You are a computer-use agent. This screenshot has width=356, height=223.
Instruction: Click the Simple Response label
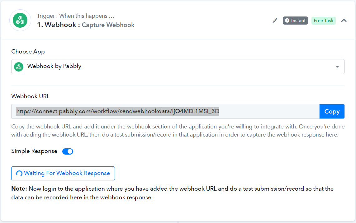point(34,151)
